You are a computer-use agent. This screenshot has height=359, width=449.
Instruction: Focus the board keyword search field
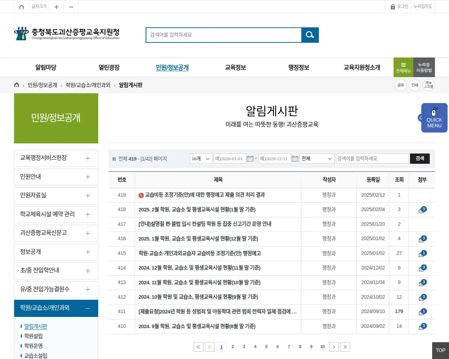click(373, 159)
